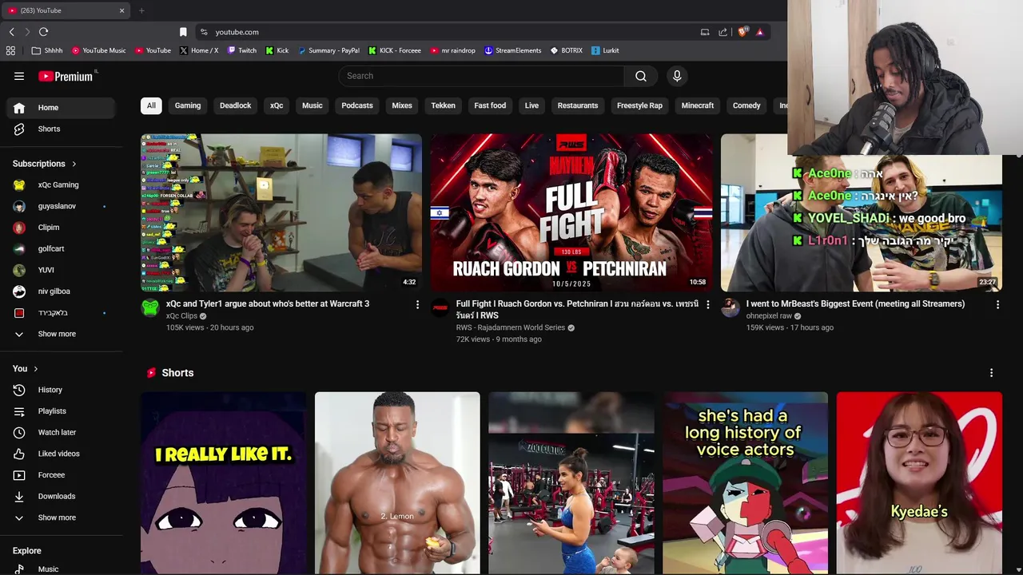Open Watch later in sidebar

tap(61, 432)
